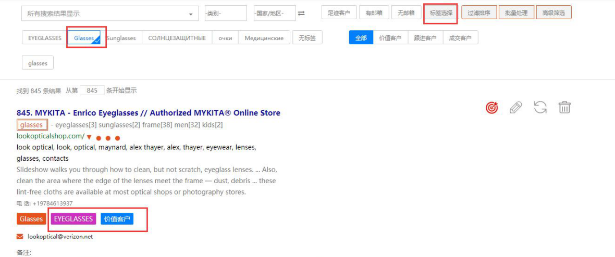Switch to the 价值客户 tab
The width and height of the screenshot is (615, 257).
390,38
